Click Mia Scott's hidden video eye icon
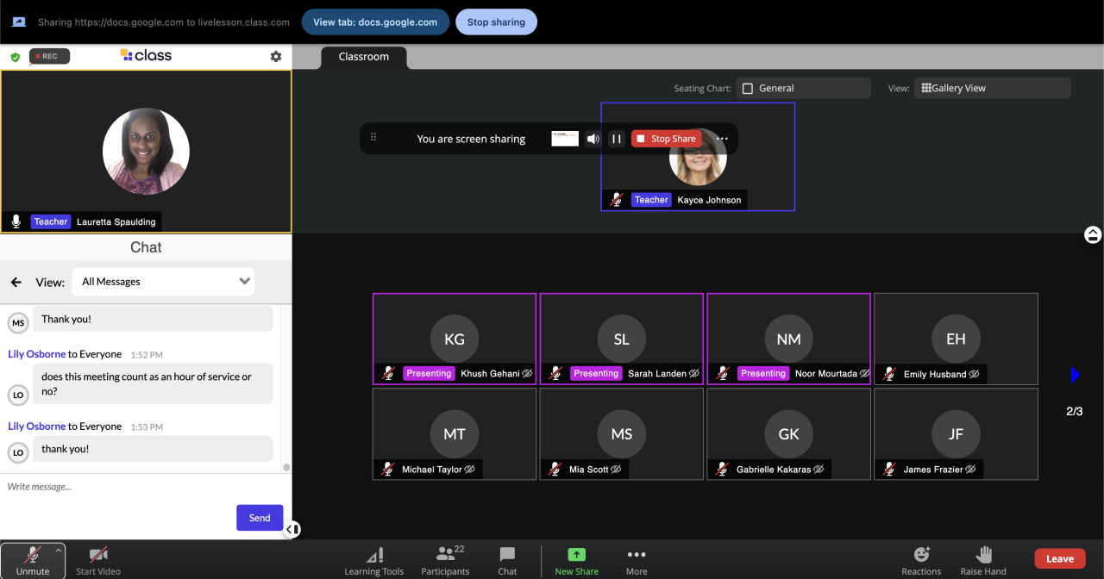The width and height of the screenshot is (1104, 579). point(616,470)
